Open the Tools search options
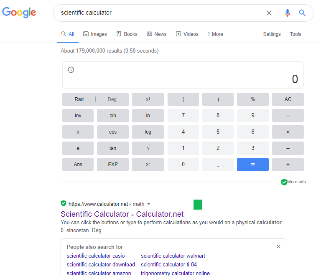The width and height of the screenshot is (321, 276). (x=296, y=34)
